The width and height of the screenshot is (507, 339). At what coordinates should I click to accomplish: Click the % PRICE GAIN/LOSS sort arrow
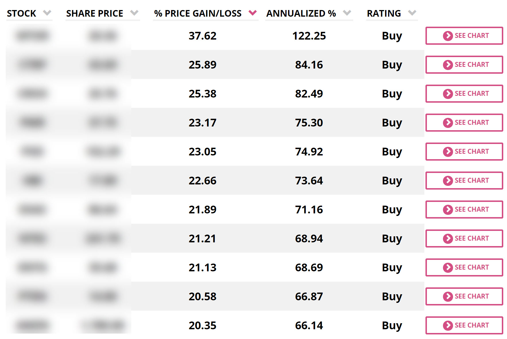click(253, 13)
